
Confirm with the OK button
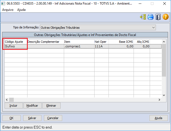[12, 118]
